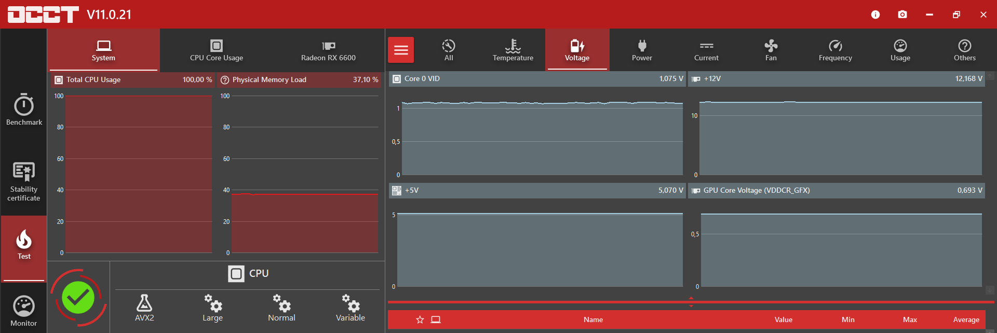This screenshot has height=333, width=997.
Task: Show Power sensors
Action: (x=642, y=50)
